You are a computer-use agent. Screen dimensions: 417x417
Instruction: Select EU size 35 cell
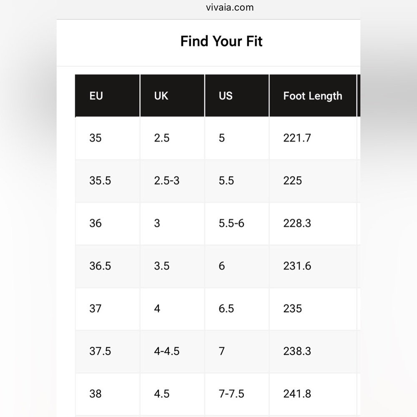[108, 138]
